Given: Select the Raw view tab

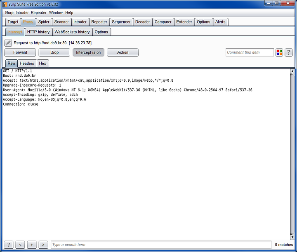Looking at the screenshot, I should pos(12,64).
